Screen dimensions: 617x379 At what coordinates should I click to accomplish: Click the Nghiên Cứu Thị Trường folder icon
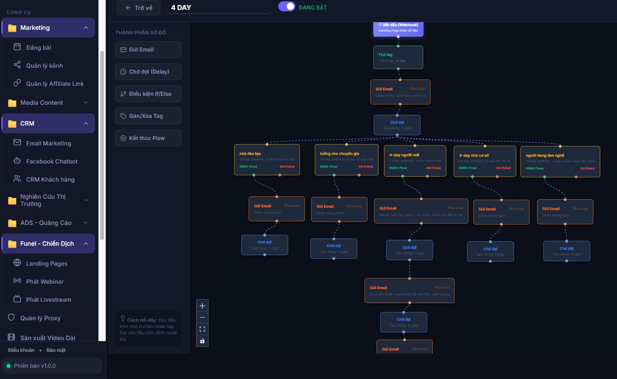tap(12, 201)
